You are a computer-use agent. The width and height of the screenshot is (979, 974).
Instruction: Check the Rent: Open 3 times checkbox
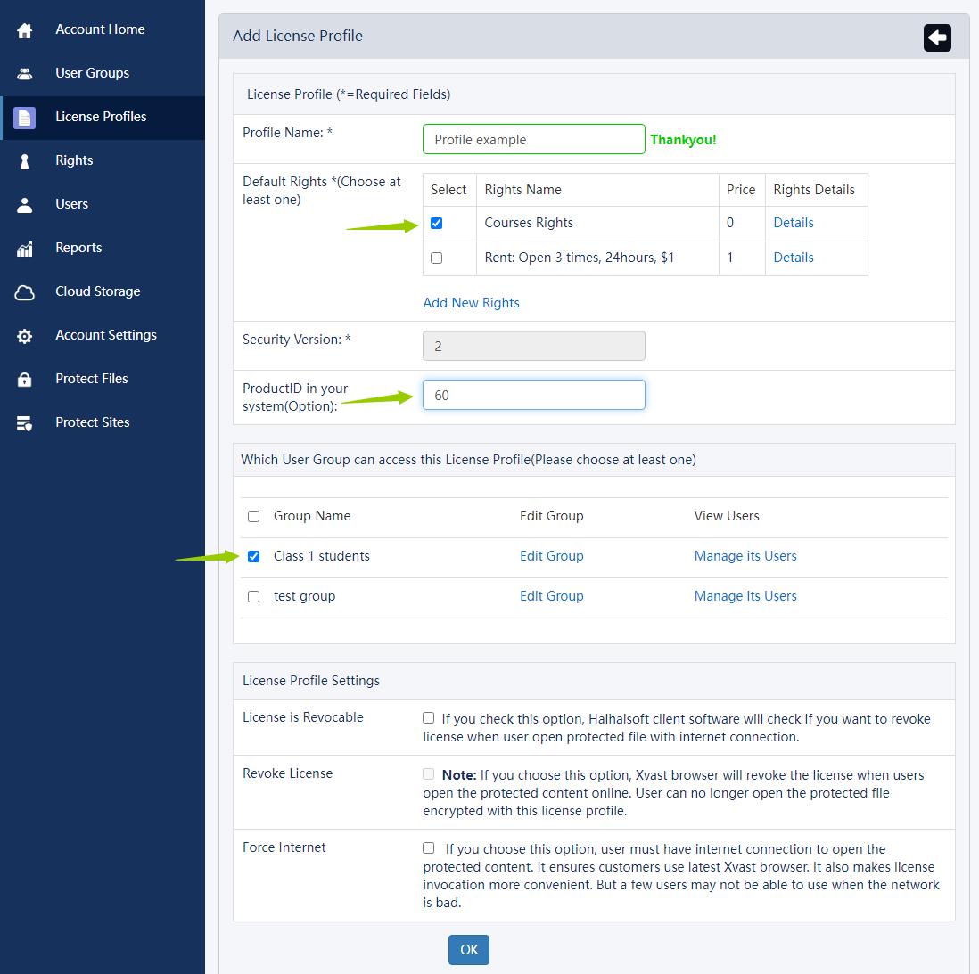[437, 258]
